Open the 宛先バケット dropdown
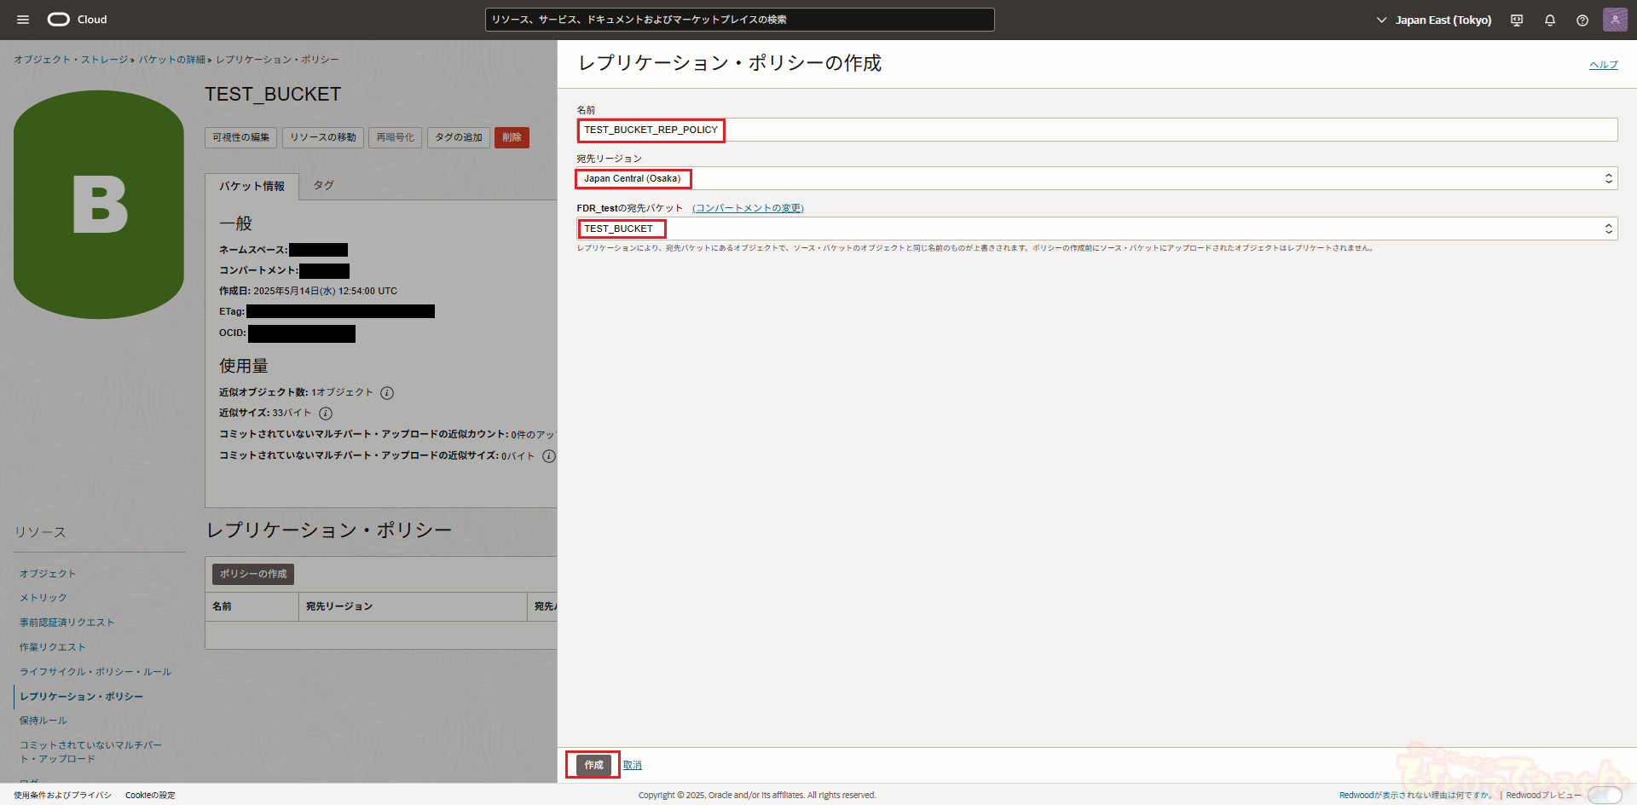 pyautogui.click(x=1096, y=229)
